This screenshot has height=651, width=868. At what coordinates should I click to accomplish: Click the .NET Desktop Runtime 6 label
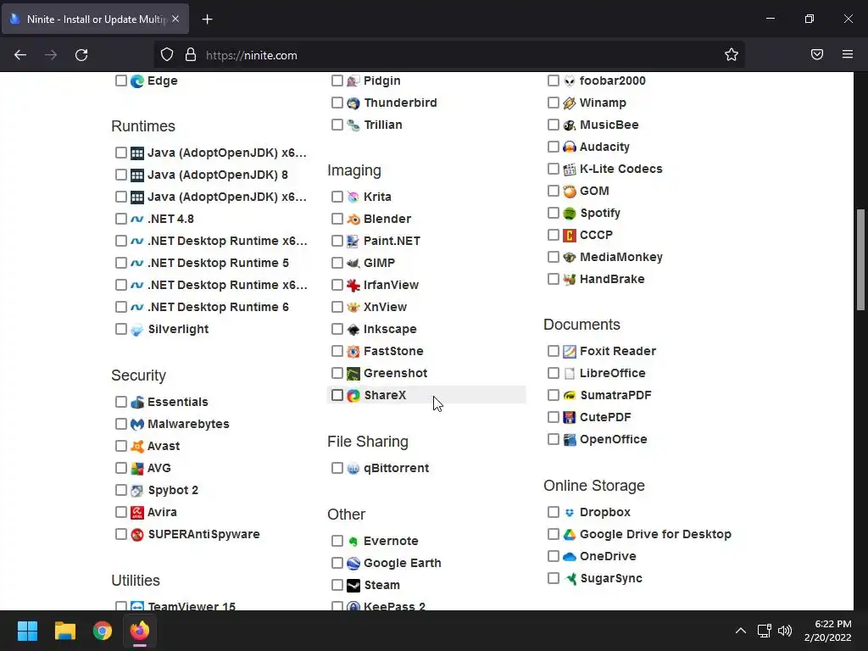click(218, 307)
